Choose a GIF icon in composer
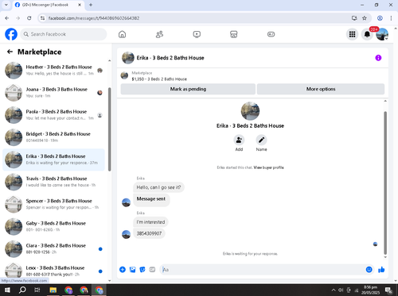The image size is (398, 296). tap(152, 270)
